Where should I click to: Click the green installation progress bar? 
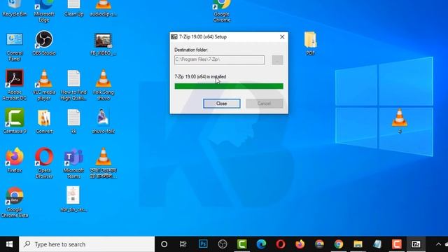pyautogui.click(x=229, y=86)
